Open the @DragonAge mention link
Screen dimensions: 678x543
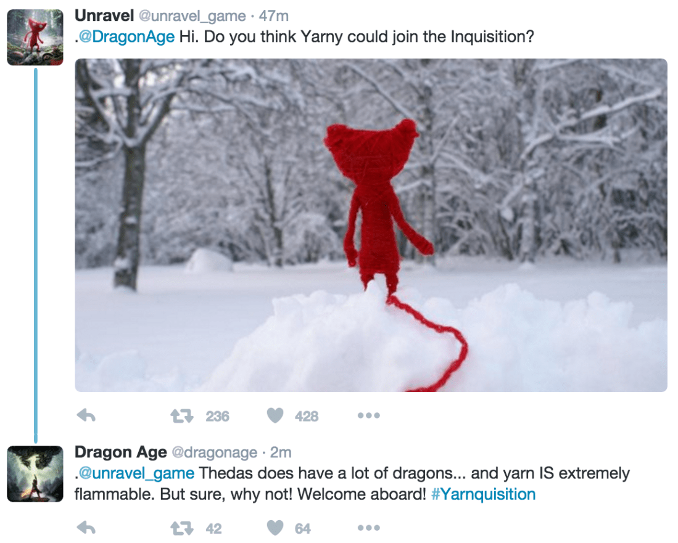(x=126, y=37)
